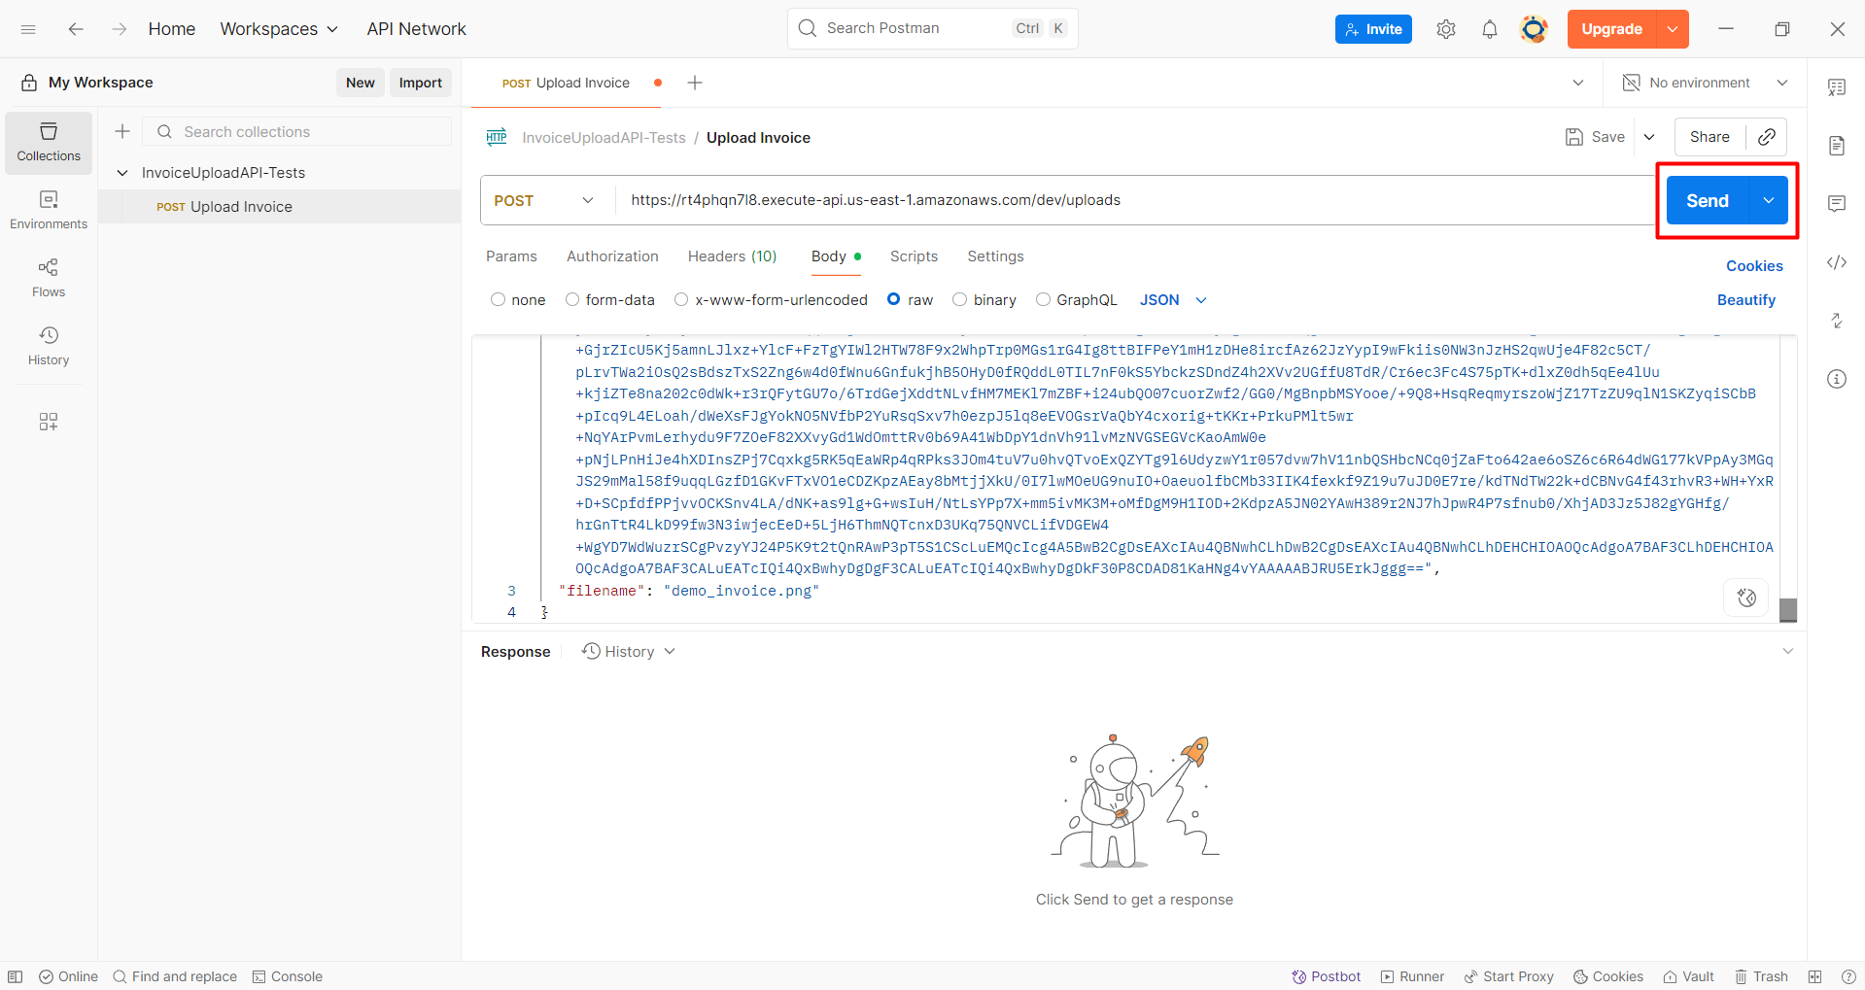Open the POST method dropdown
This screenshot has height=990, width=1865.
point(544,200)
